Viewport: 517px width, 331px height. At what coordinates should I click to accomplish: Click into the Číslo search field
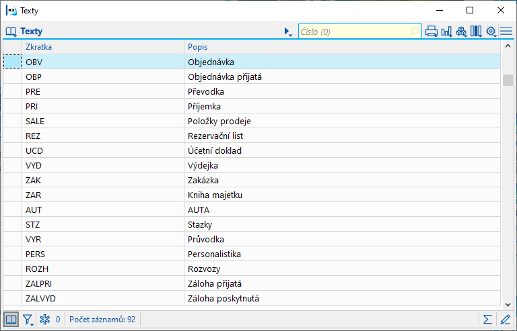coord(353,32)
